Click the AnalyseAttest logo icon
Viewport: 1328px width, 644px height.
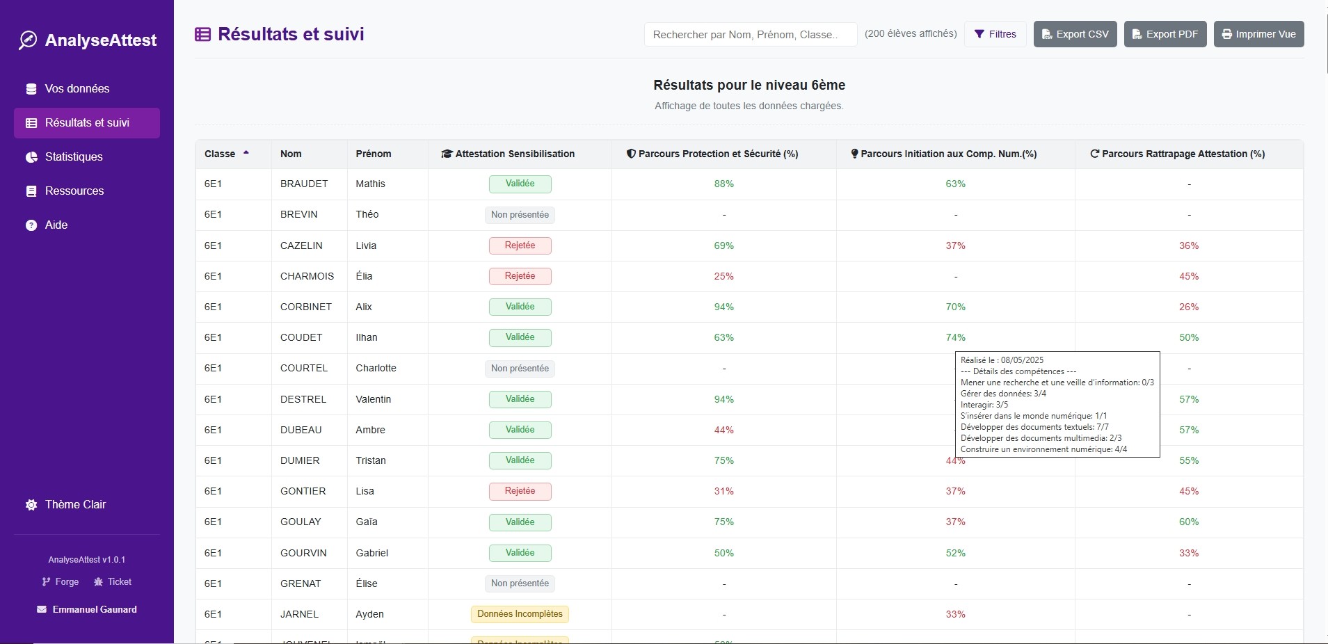pos(28,40)
